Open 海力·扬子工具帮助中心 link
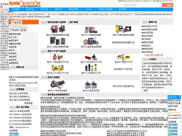 pos(20,97)
